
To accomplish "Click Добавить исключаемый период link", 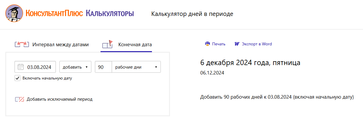I will 59,99.
